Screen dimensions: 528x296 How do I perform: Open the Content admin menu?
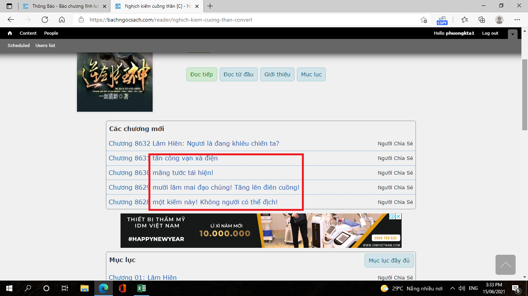[x=28, y=33]
